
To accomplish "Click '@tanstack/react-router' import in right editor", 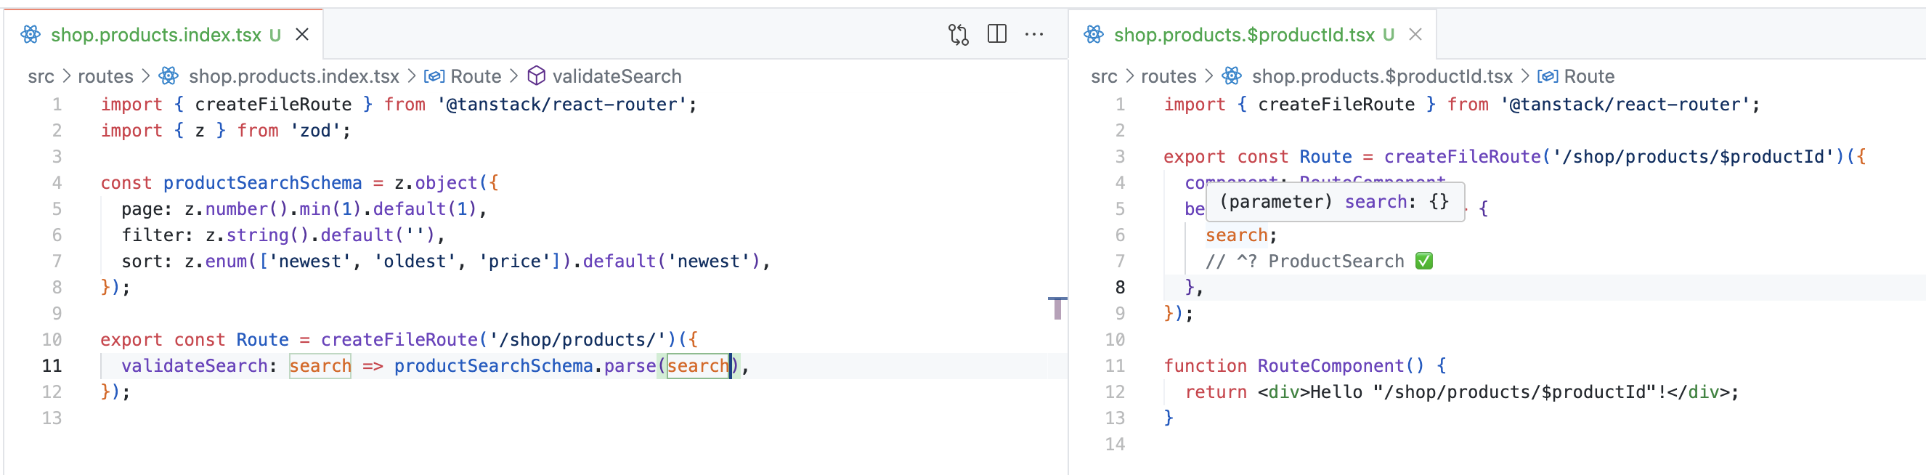I will 1625,105.
